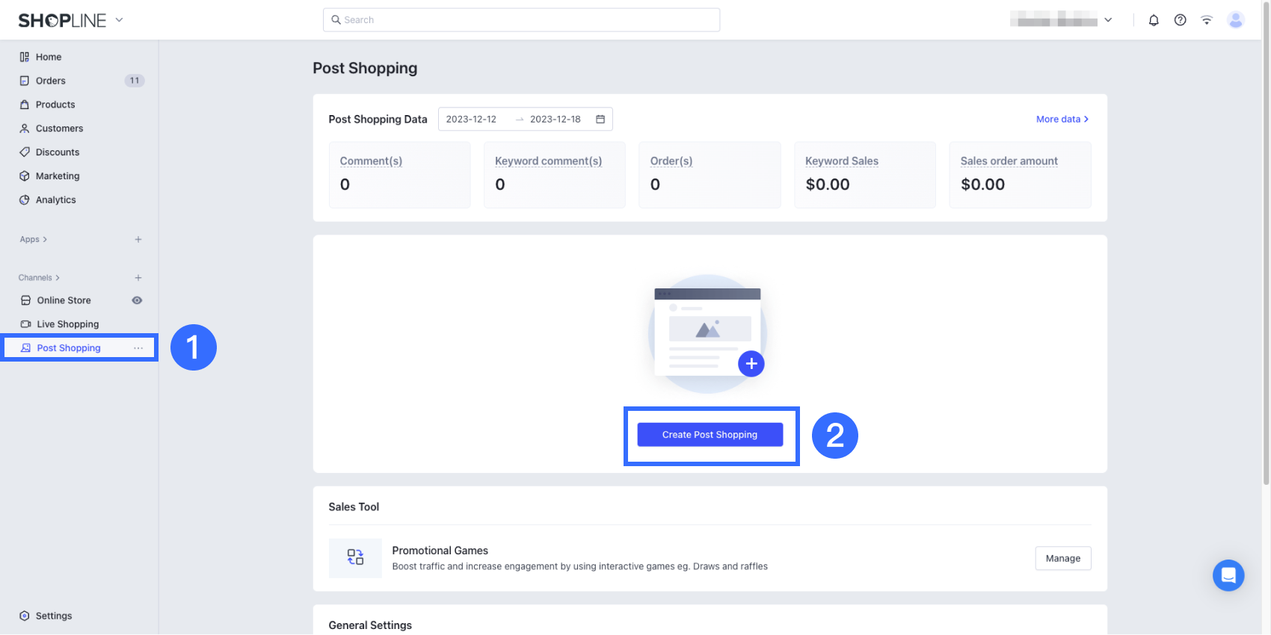Go to Orders in the sidebar
Viewport: 1271px width, 635px height.
tap(51, 81)
